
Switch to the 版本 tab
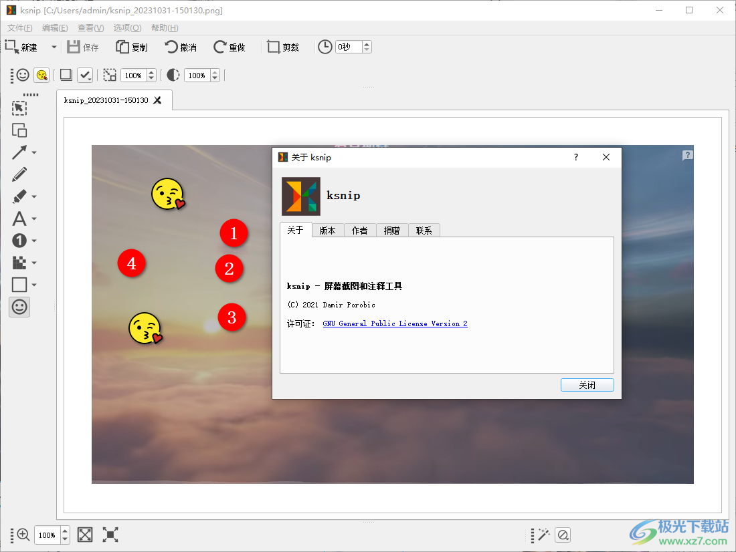[x=327, y=230]
